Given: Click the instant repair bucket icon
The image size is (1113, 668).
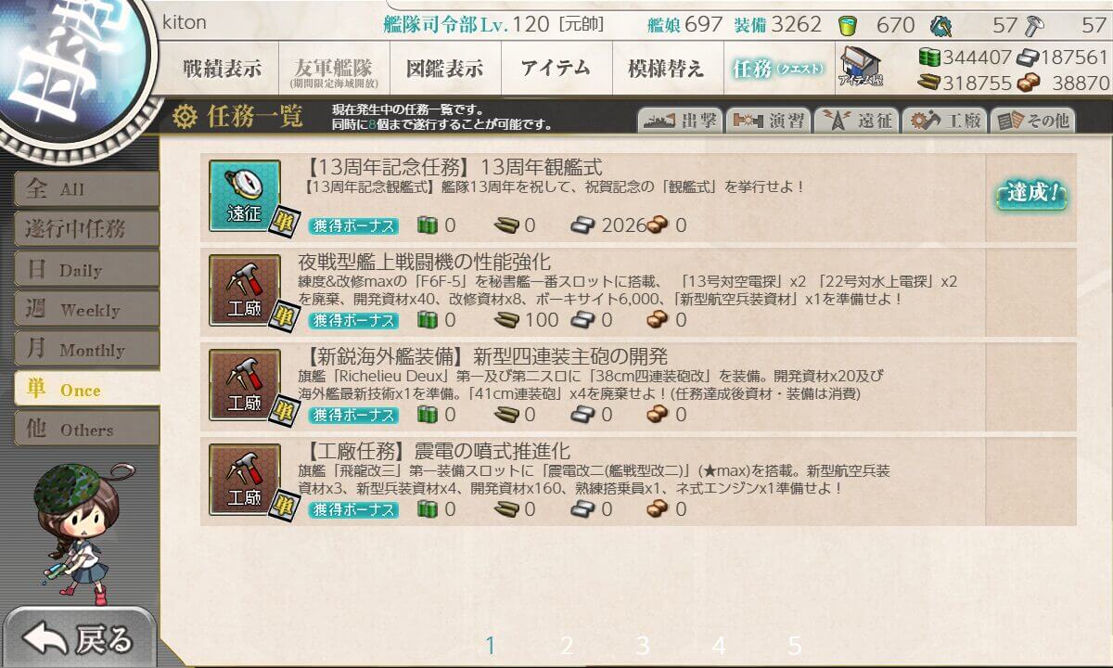Looking at the screenshot, I should pos(847,25).
